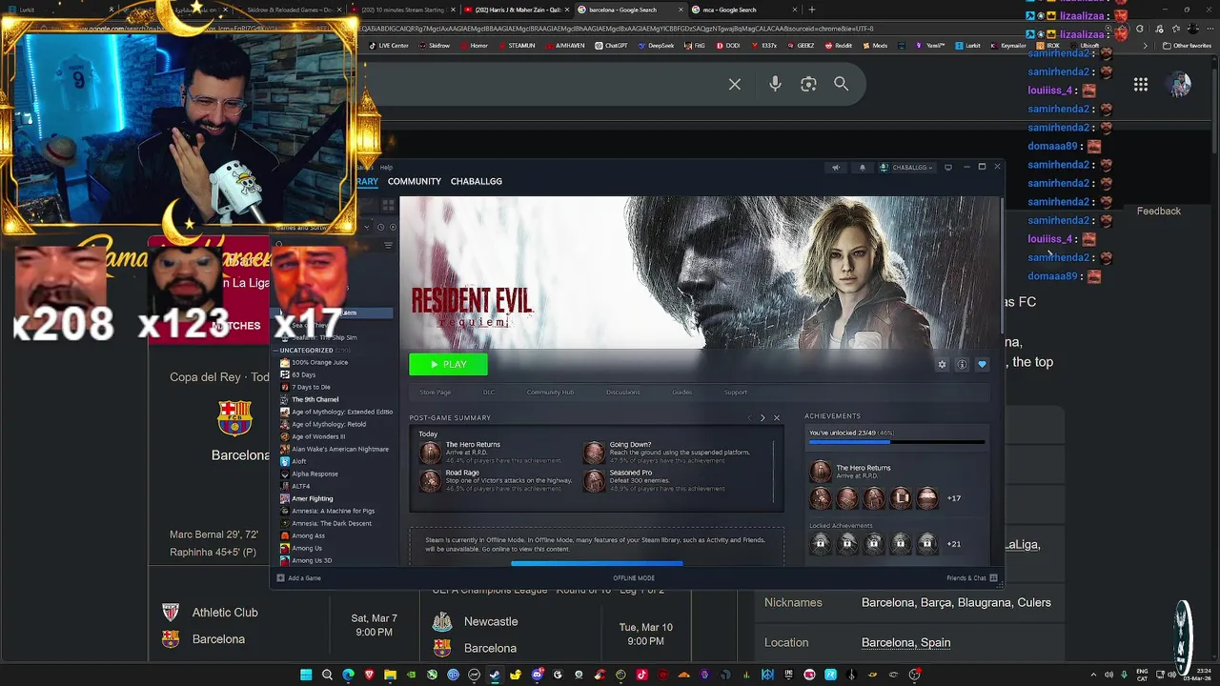
Task: Toggle recent activity clock icon in library
Action: click(x=380, y=227)
